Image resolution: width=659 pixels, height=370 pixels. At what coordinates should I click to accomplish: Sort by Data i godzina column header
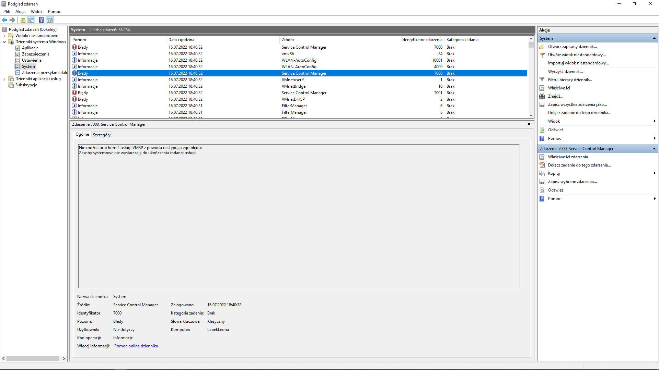coord(223,40)
